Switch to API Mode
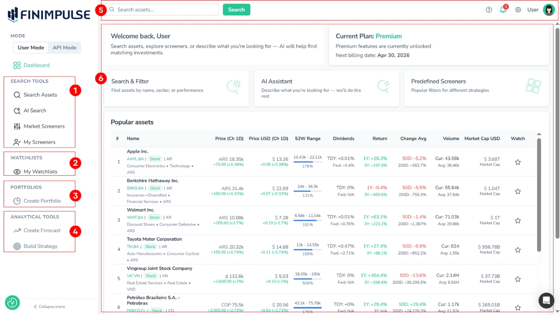The width and height of the screenshot is (560, 315). coord(64,47)
